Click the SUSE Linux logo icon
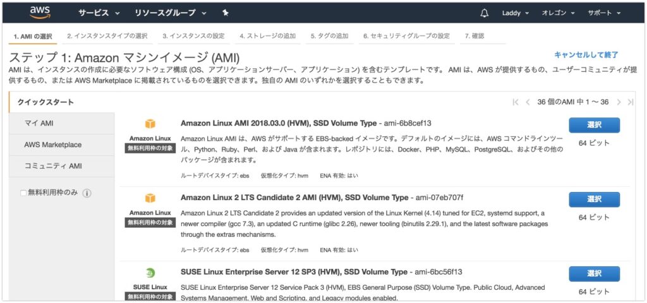The height and width of the screenshot is (303, 647). (x=150, y=273)
